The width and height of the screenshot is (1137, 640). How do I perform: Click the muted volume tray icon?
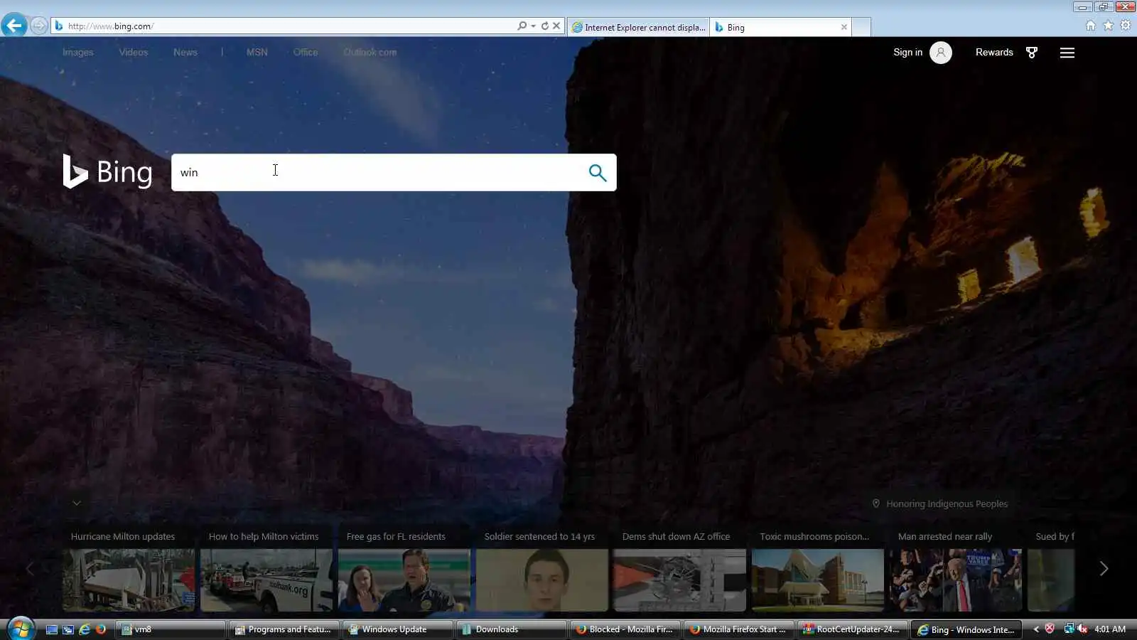(1082, 629)
